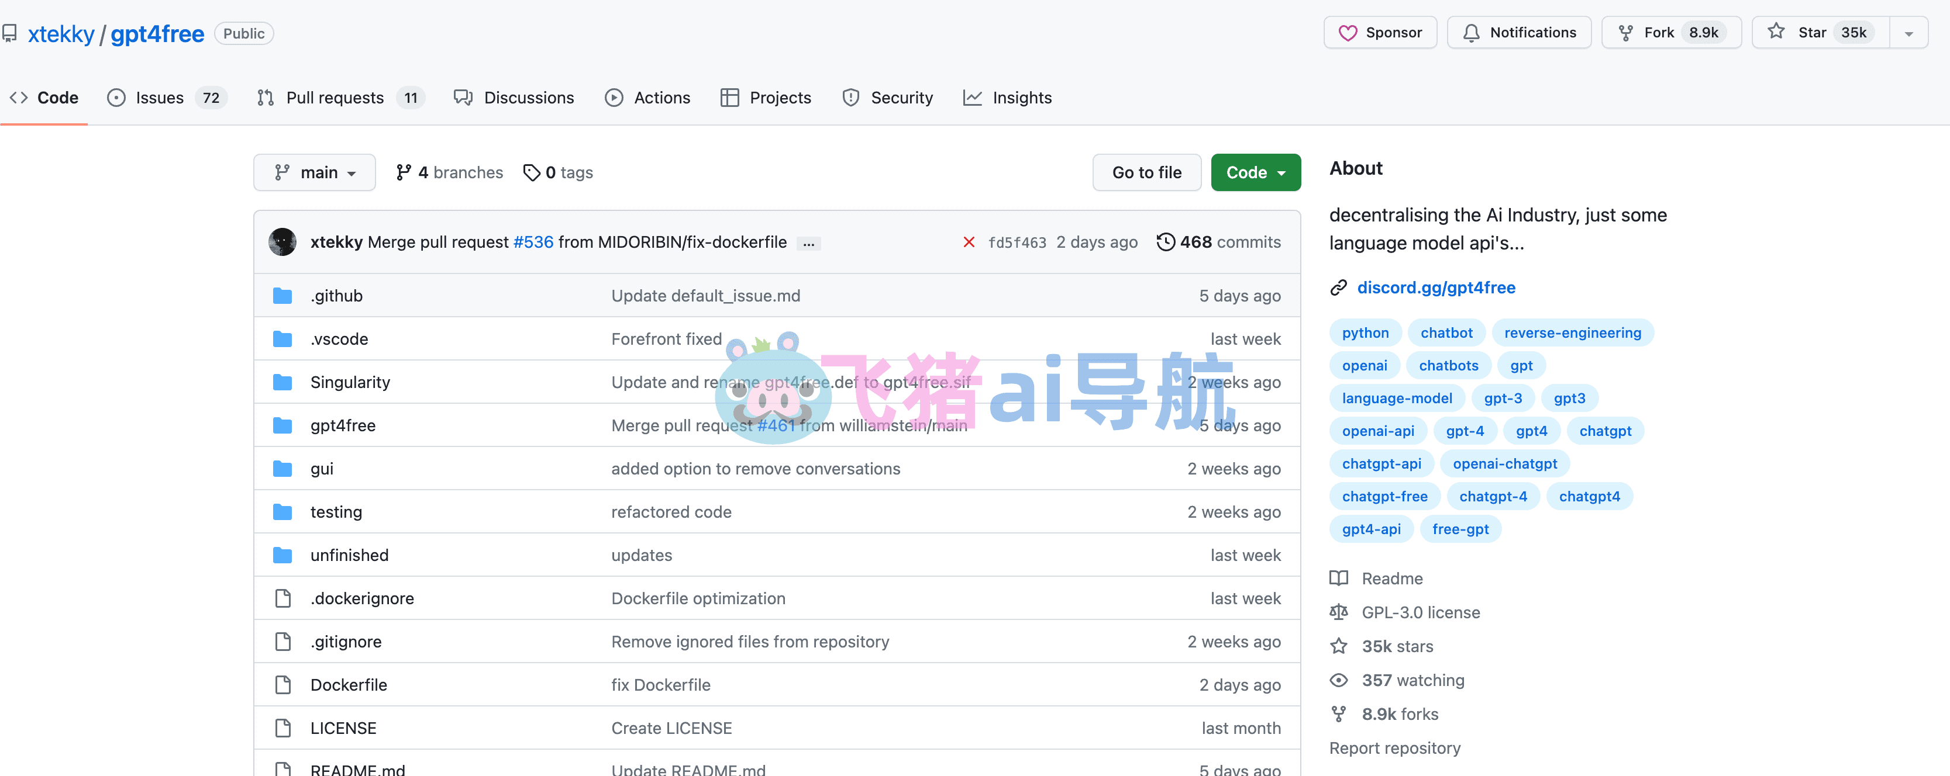Click the tags icon showing 0 tags
This screenshot has width=1950, height=776.
tap(532, 172)
